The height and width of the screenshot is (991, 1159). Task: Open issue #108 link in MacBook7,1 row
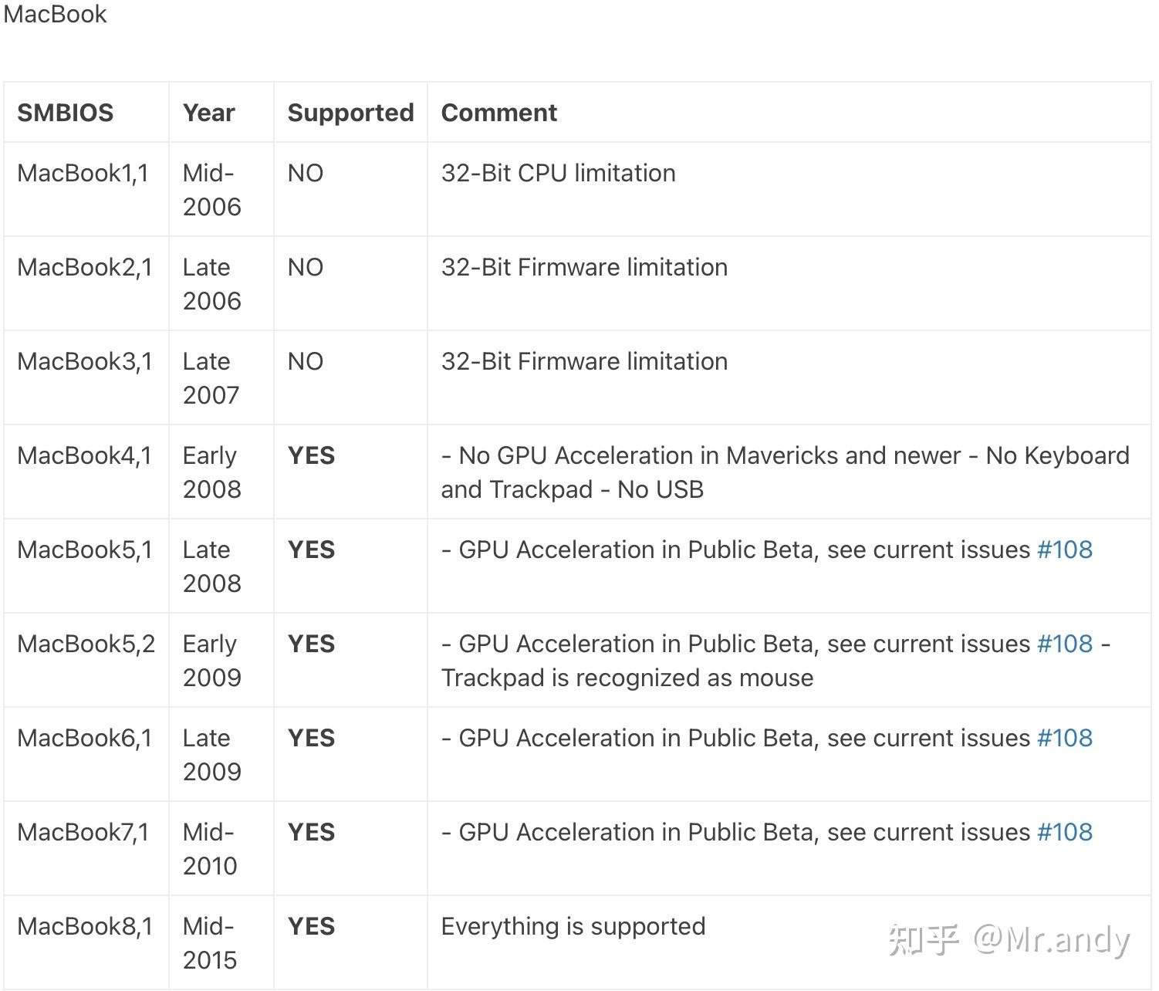1064,832
